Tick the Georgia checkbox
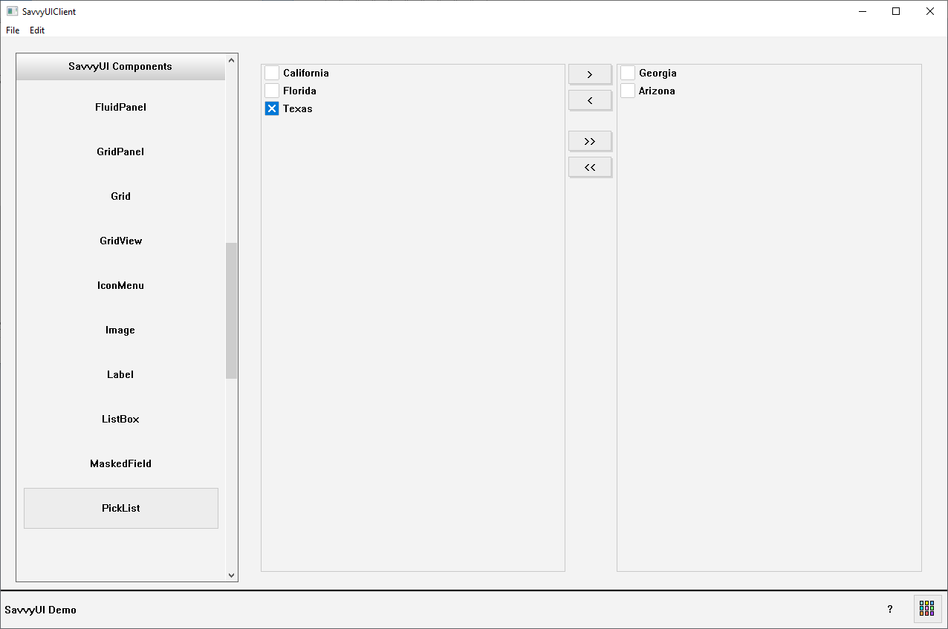The width and height of the screenshot is (948, 629). point(628,73)
